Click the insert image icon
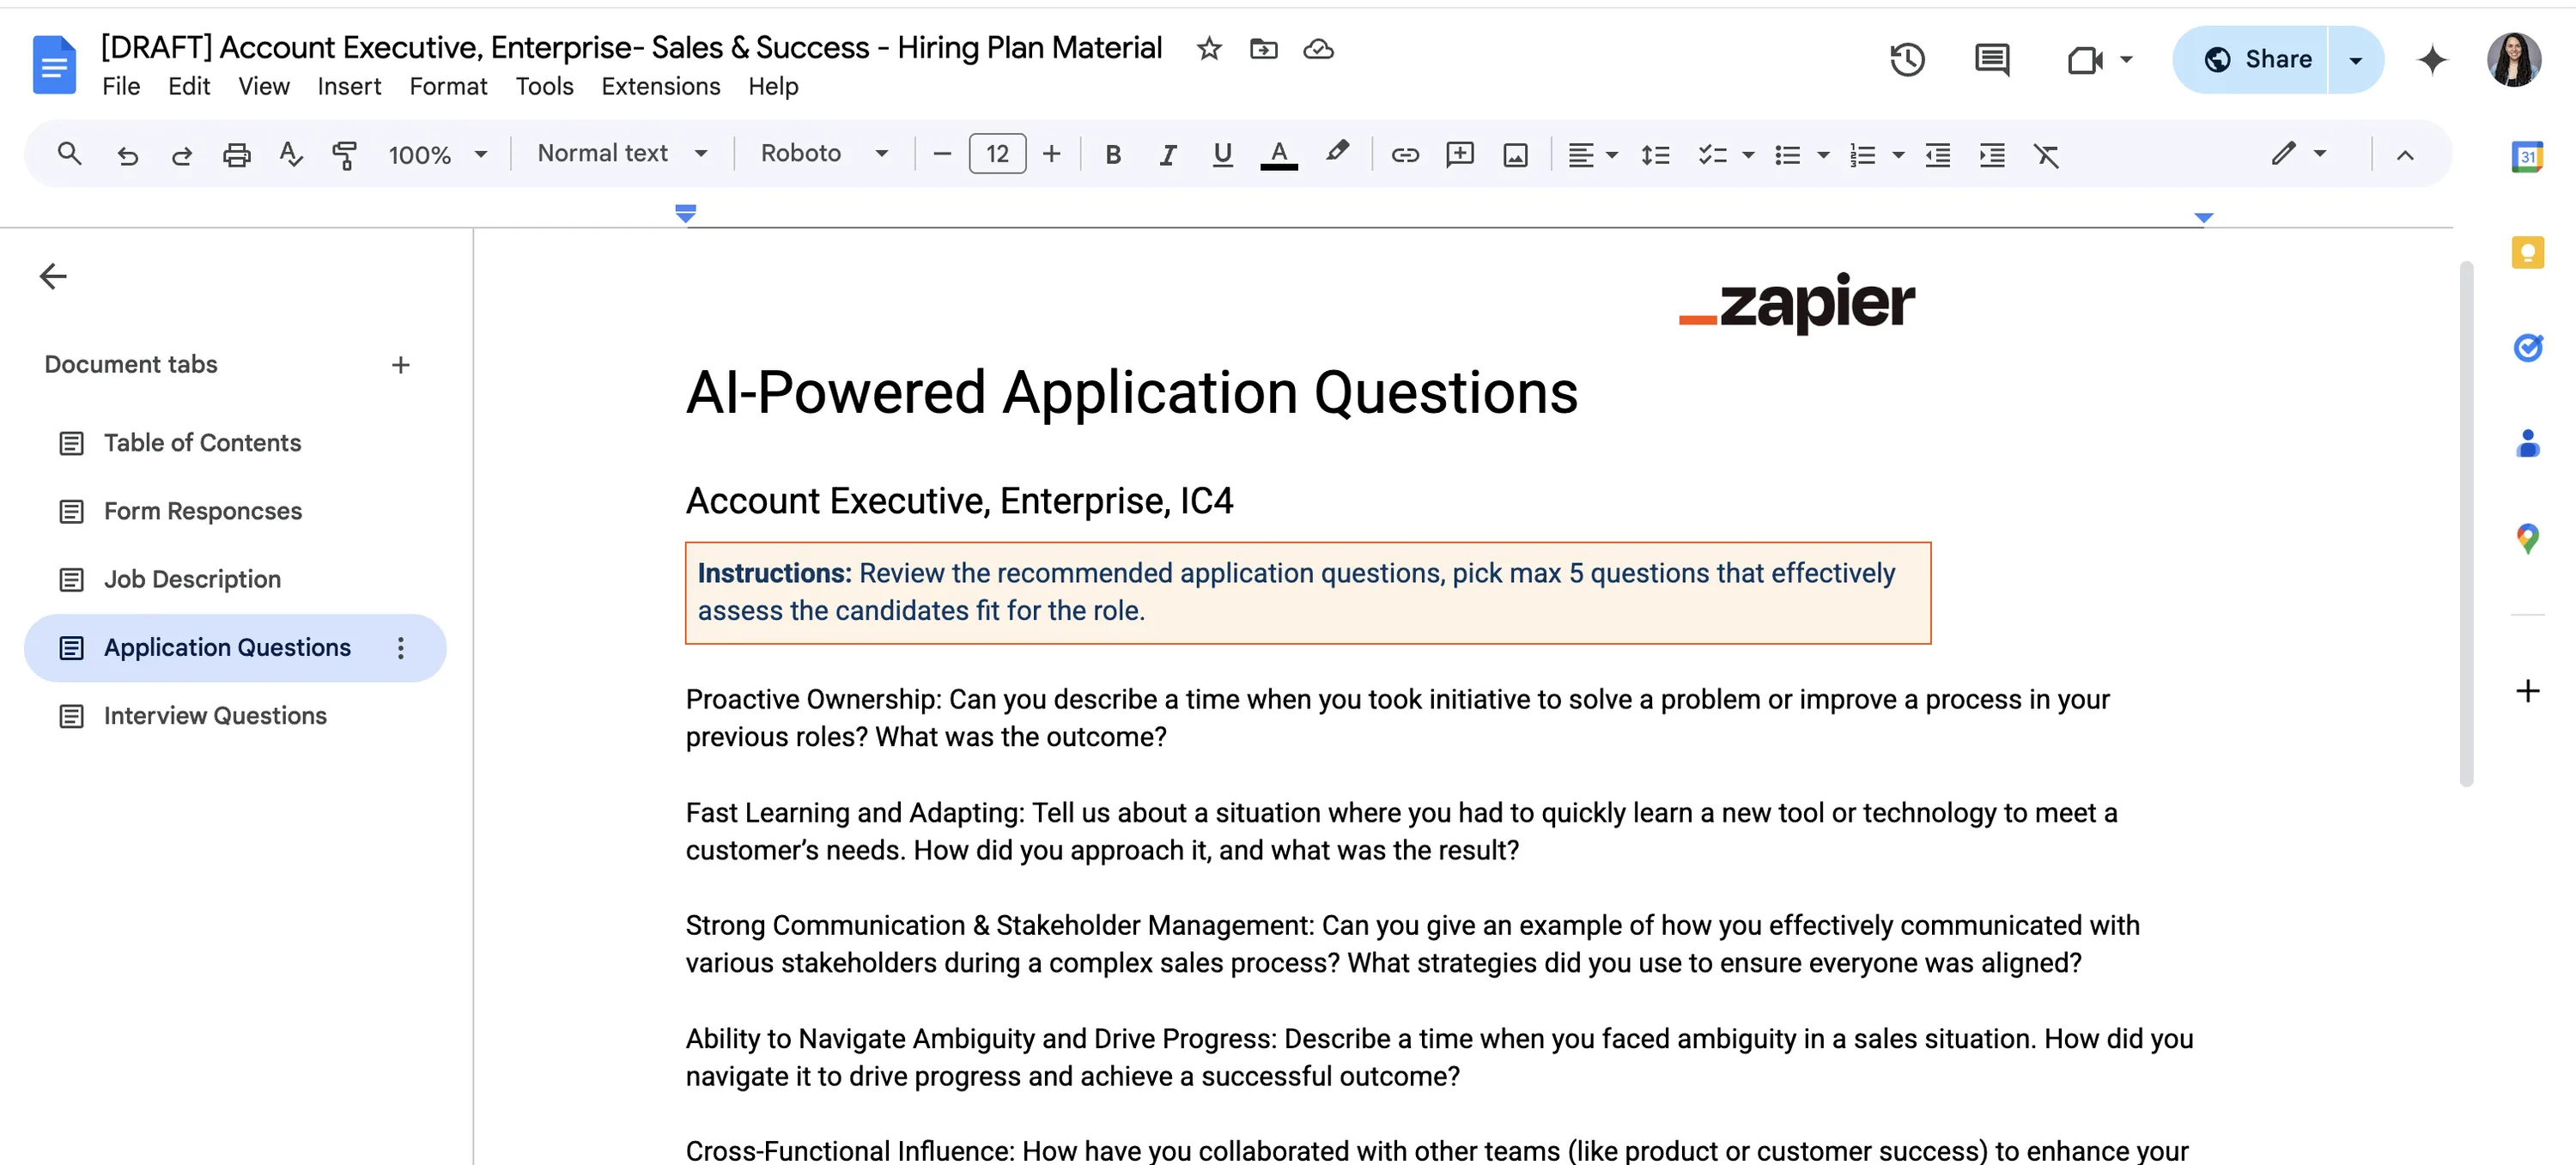 [x=1515, y=155]
